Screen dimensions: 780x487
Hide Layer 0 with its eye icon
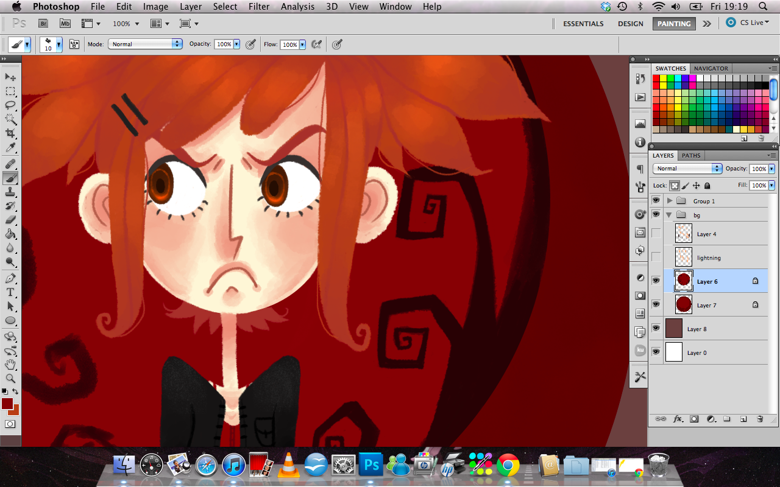(656, 352)
